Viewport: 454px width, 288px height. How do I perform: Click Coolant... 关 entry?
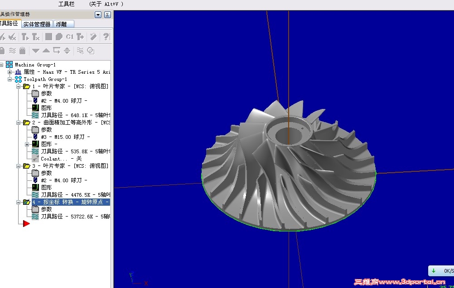[x=61, y=159]
